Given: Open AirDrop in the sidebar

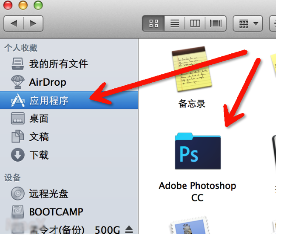Looking at the screenshot, I should tap(69, 82).
